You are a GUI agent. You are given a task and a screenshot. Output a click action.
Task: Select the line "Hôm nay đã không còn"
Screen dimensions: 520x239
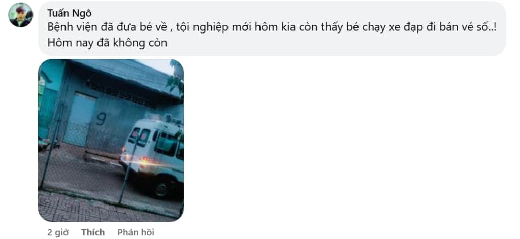coord(107,43)
